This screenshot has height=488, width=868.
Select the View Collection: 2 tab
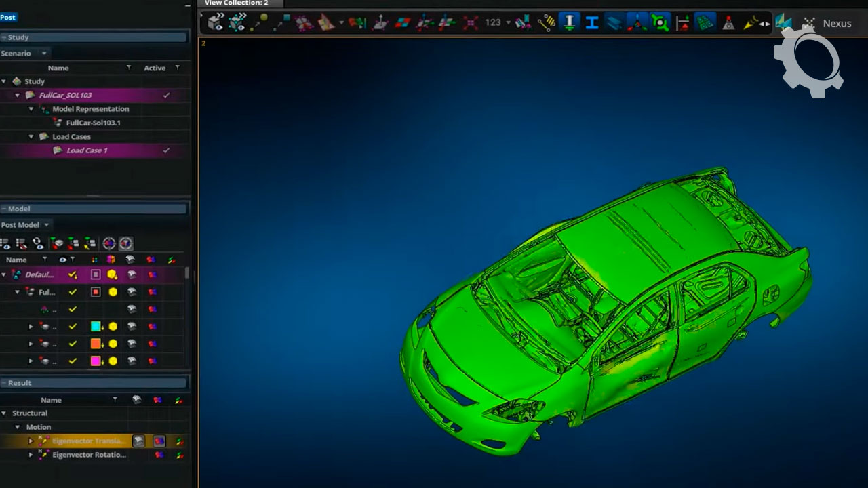[236, 3]
